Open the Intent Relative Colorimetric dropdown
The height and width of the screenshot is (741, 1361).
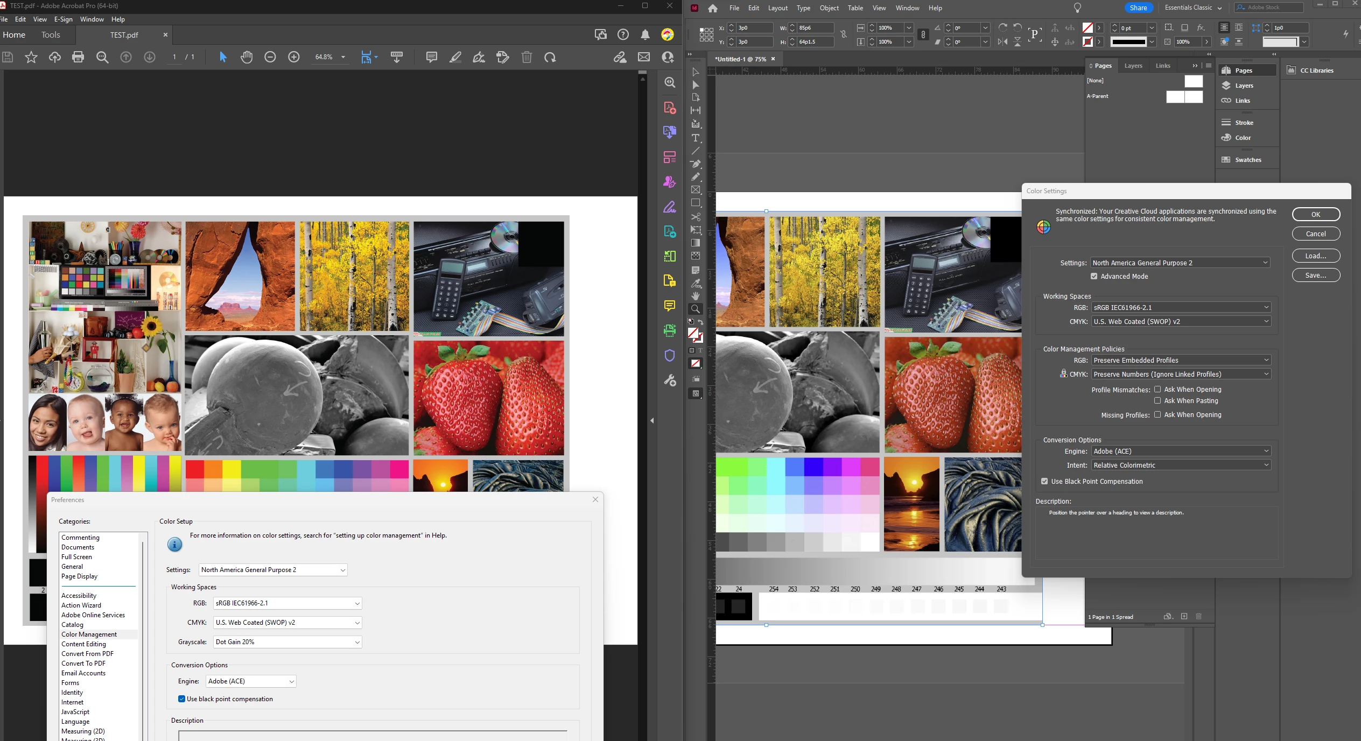[x=1181, y=465]
